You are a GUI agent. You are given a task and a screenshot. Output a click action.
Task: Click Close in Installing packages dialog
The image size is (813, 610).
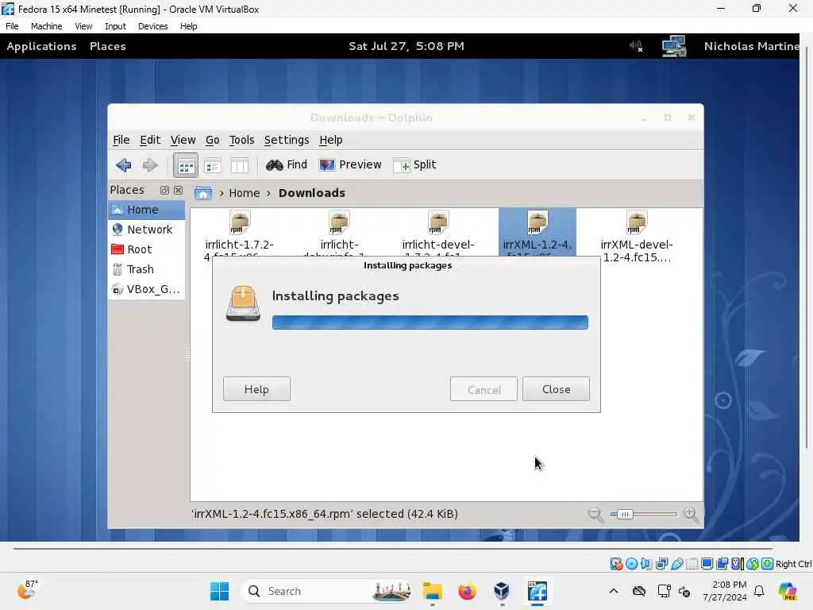pyautogui.click(x=556, y=389)
